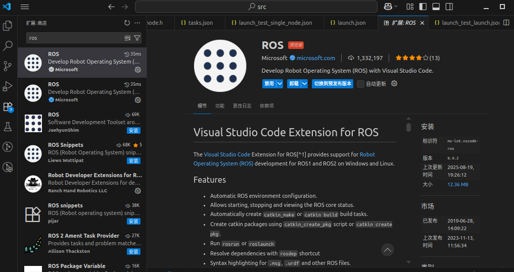
Task: Install the pijar ROS snippets extension
Action: click(x=134, y=221)
